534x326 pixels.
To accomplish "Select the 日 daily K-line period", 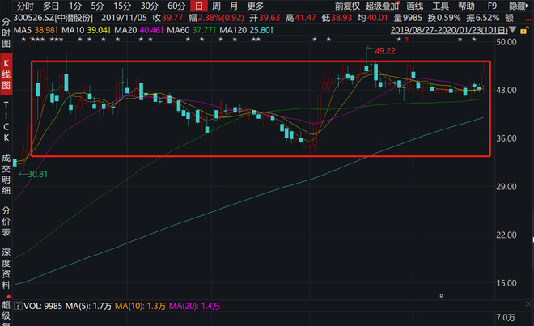I will 199,6.
